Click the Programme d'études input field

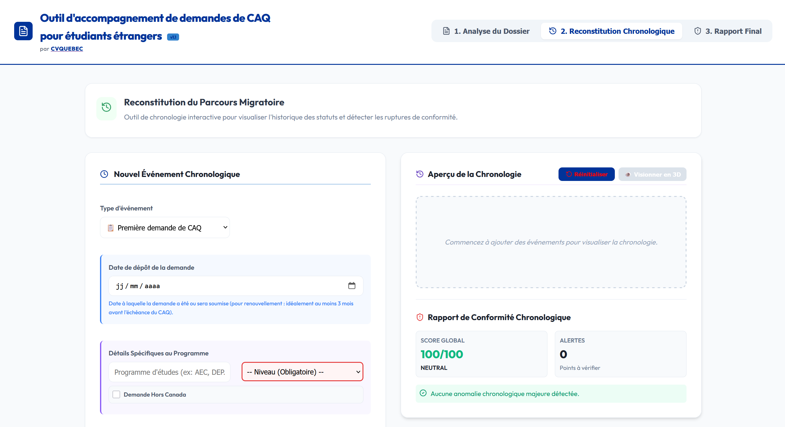click(169, 372)
